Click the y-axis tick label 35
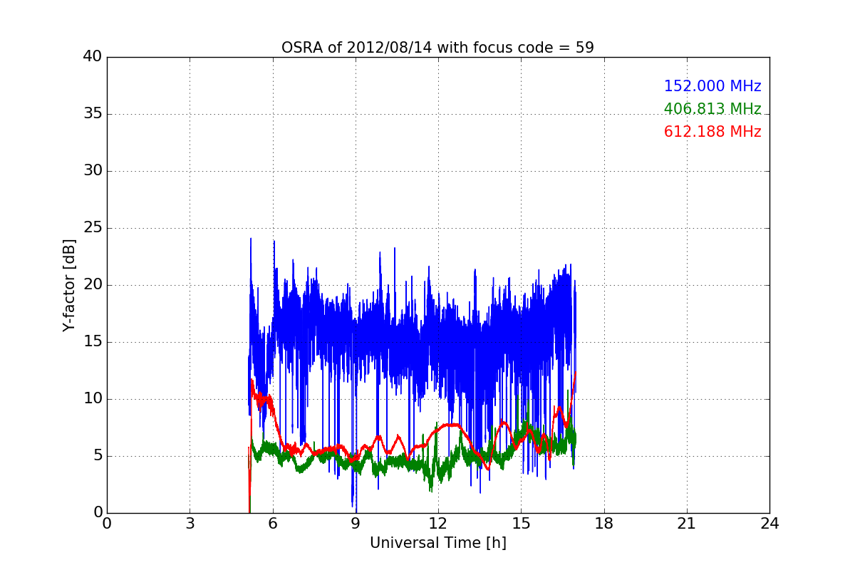 pyautogui.click(x=93, y=114)
